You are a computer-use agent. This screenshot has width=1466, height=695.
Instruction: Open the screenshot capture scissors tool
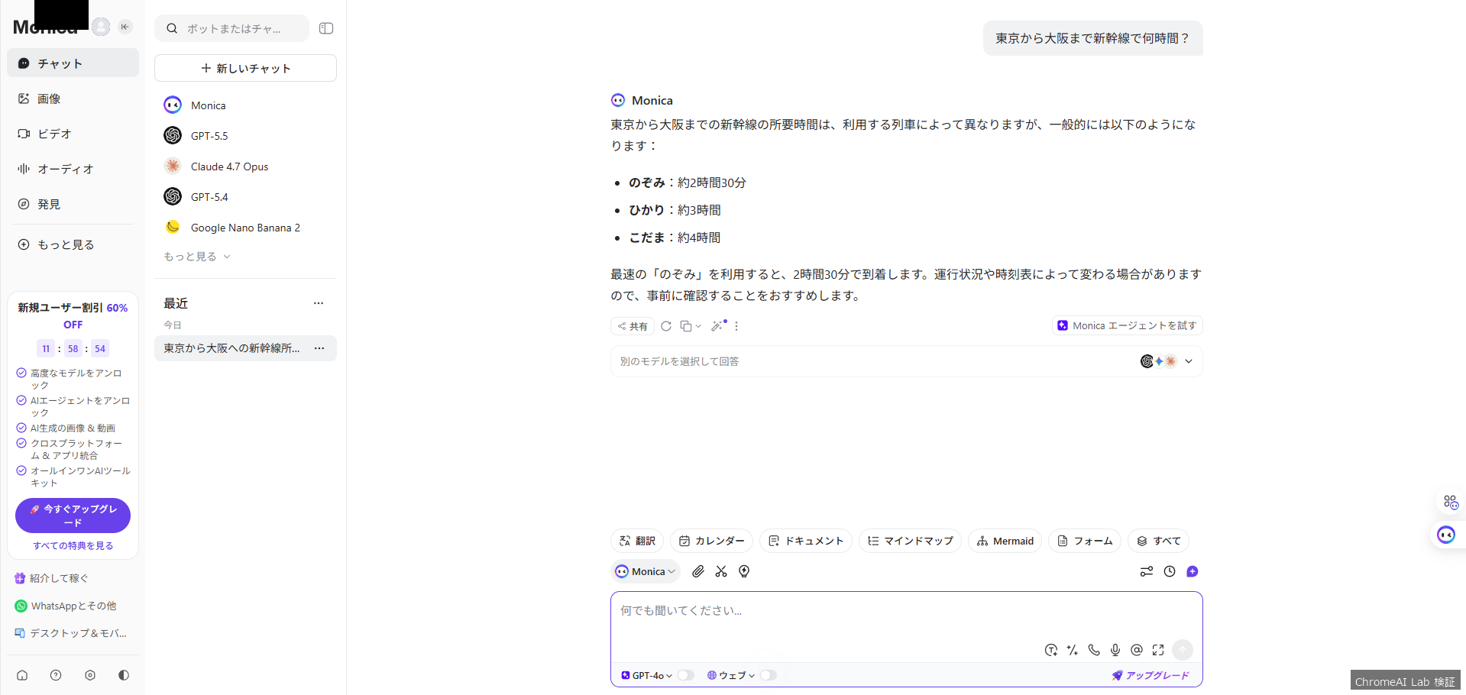pos(720,571)
